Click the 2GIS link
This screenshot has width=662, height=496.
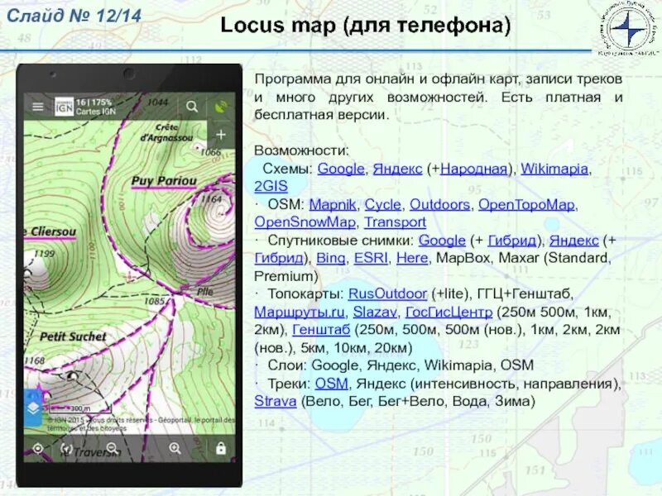coord(271,187)
